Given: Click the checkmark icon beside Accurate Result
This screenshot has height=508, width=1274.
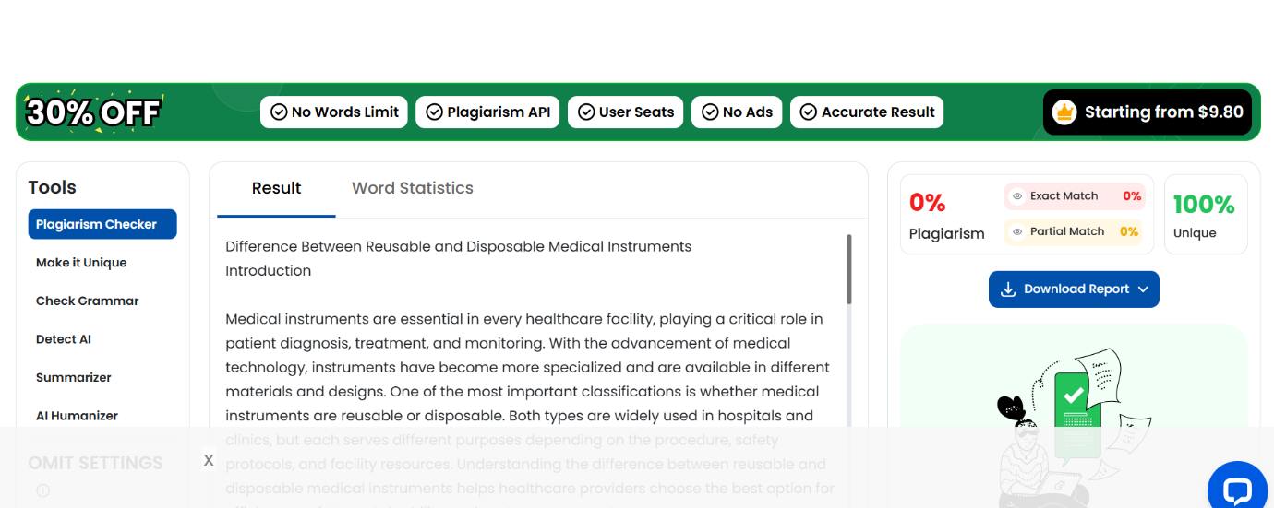Looking at the screenshot, I should tap(809, 112).
